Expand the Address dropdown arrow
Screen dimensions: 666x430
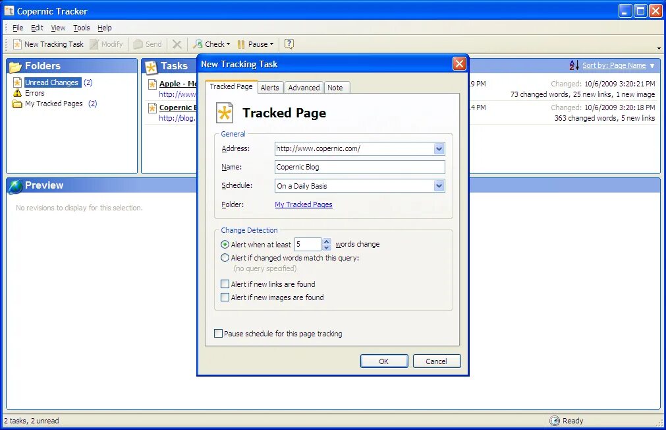[x=439, y=149]
